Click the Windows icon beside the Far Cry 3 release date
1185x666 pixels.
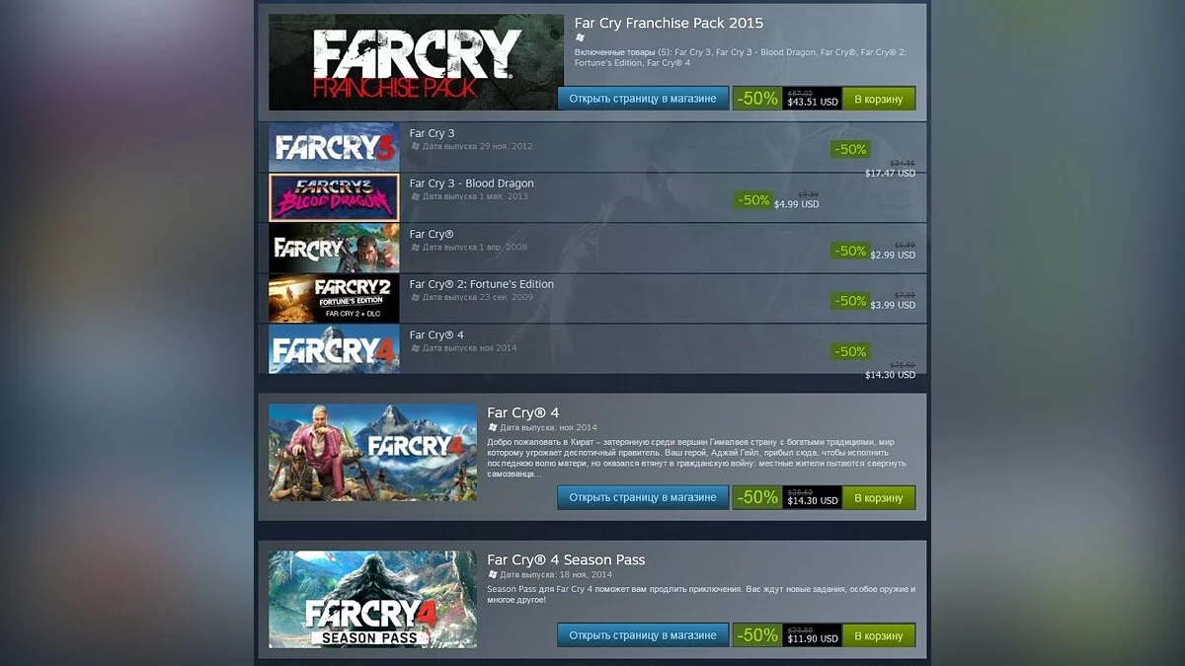tap(415, 146)
